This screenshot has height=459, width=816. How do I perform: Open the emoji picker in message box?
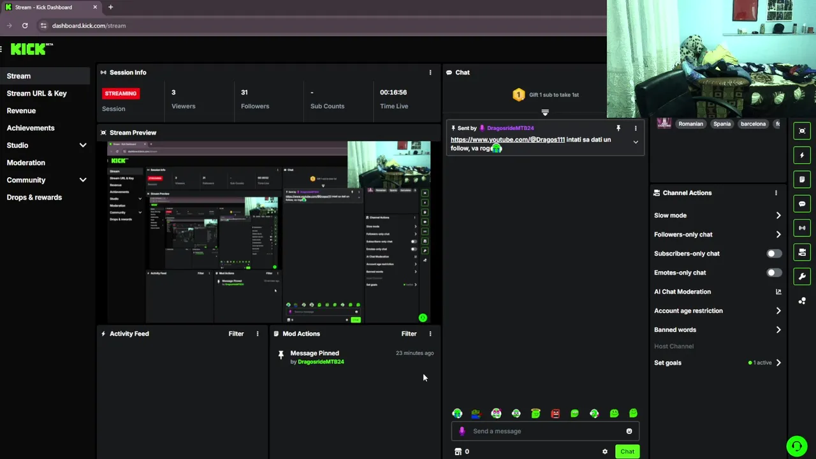click(x=629, y=431)
